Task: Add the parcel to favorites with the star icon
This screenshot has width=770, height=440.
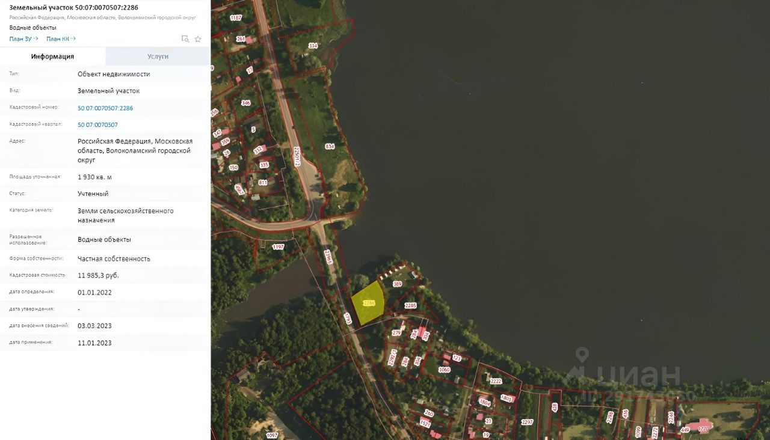Action: click(198, 39)
